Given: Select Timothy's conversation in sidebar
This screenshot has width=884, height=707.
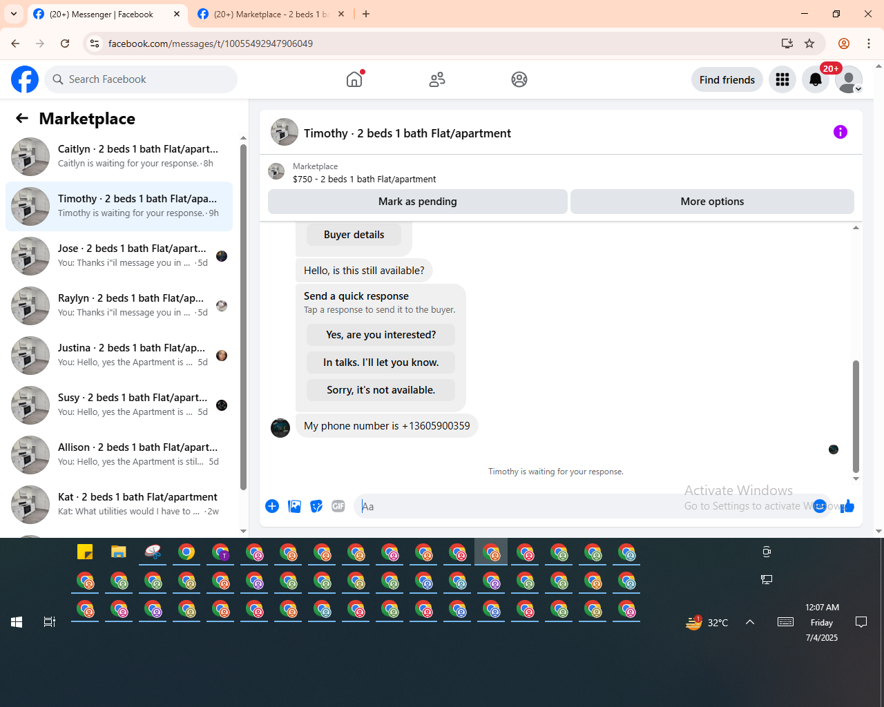Looking at the screenshot, I should [119, 206].
